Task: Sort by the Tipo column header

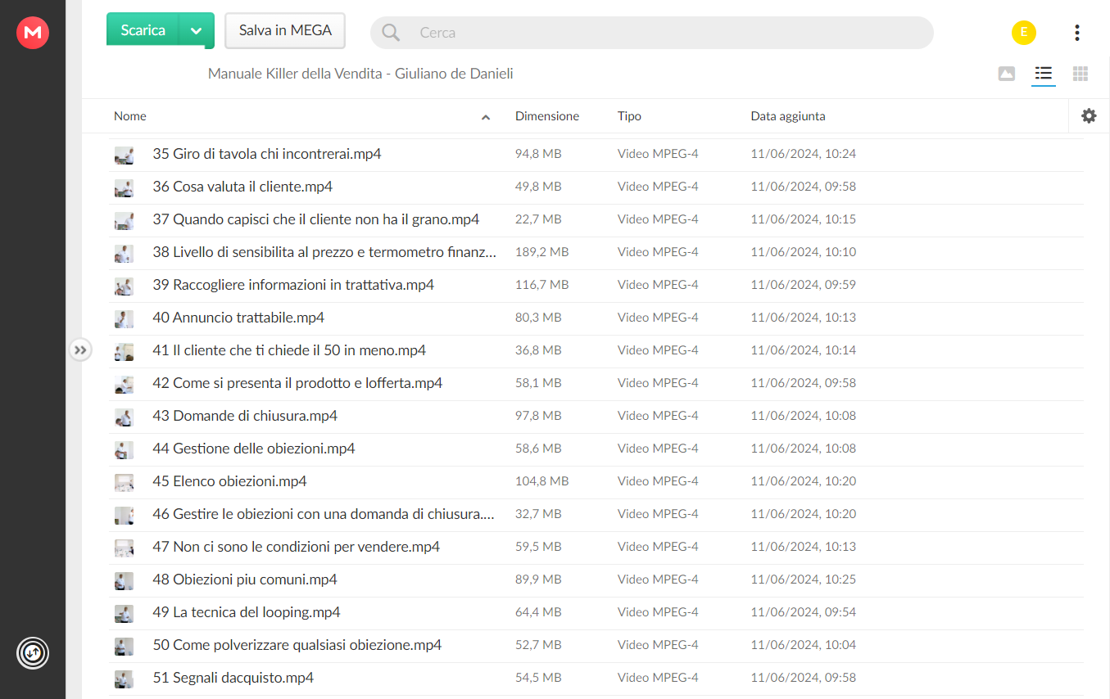Action: tap(629, 116)
